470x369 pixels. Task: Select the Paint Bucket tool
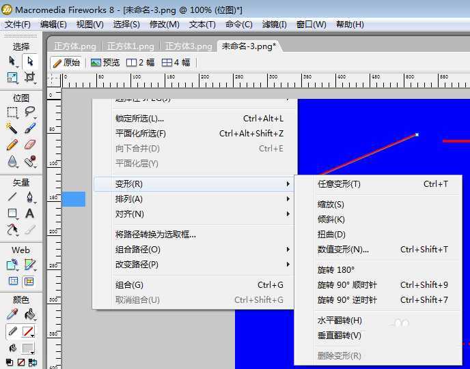pos(29,314)
